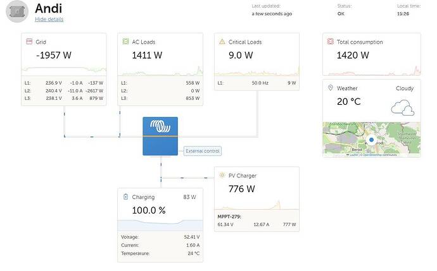Click the 12.67 A MPPT current
437x271 pixels.
262,224
